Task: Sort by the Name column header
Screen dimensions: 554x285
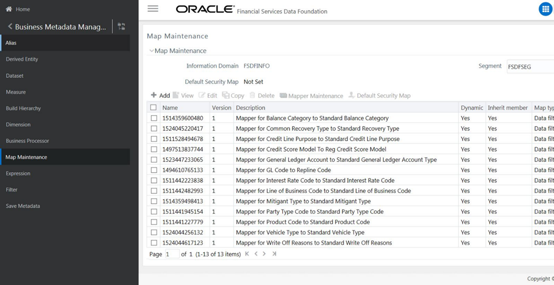Action: coord(170,108)
